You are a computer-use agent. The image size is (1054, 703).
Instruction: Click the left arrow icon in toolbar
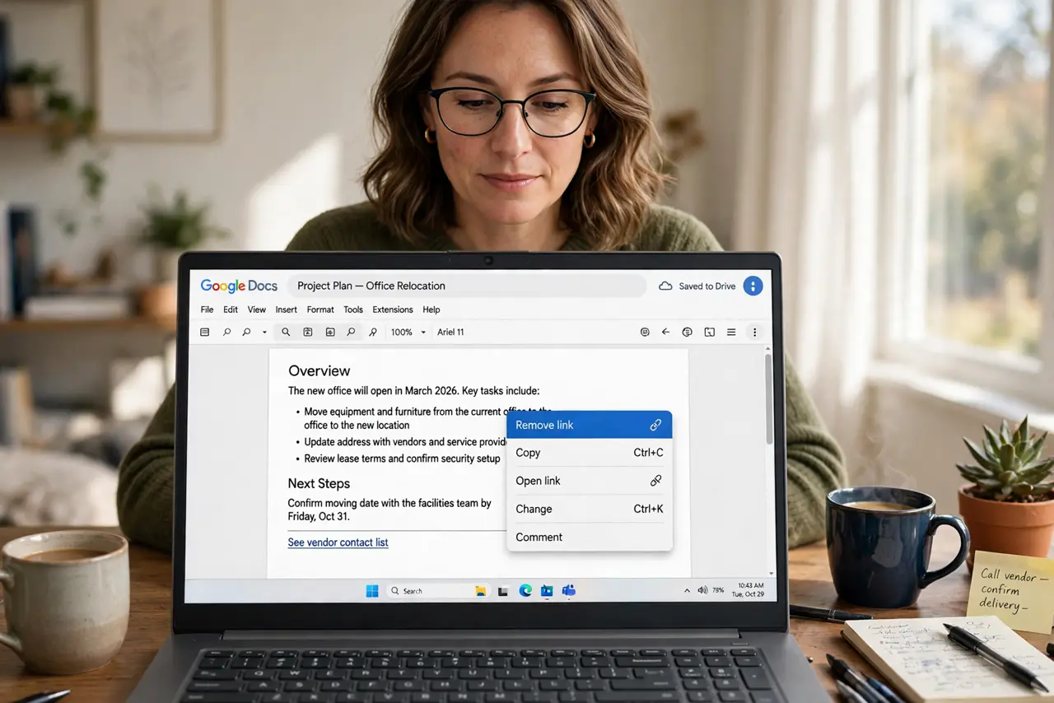coord(666,332)
